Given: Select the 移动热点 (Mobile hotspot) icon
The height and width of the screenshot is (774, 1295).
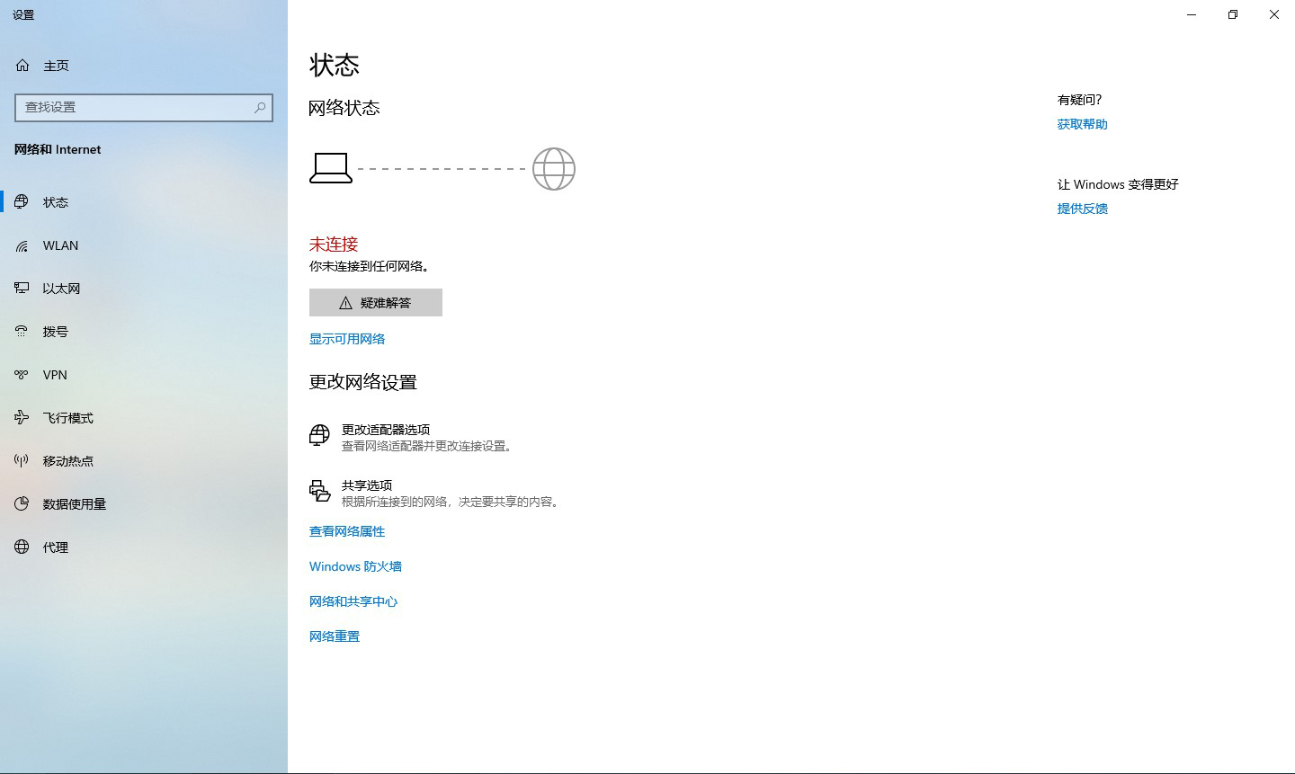Looking at the screenshot, I should [x=22, y=460].
